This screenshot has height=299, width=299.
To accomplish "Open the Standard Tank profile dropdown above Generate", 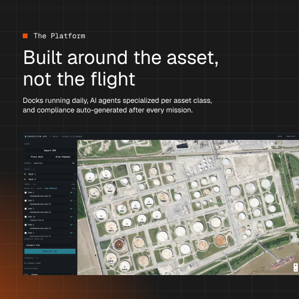I will point(50,245).
